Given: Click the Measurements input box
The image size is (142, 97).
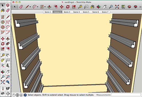Looking at the screenshot, I should [x=126, y=95].
